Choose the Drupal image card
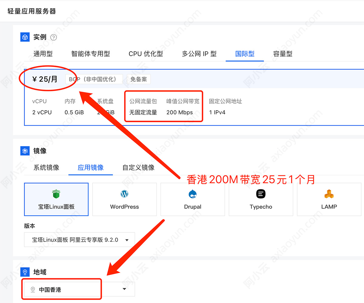The height and width of the screenshot is (303, 364). point(193,199)
